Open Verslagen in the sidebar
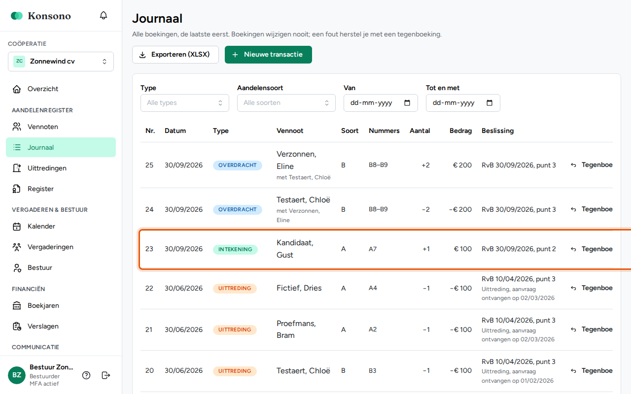631x394 pixels. click(x=61, y=326)
